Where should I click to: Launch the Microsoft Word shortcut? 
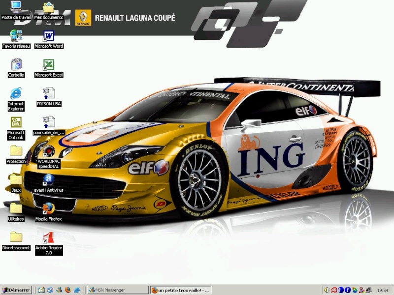[49, 39]
